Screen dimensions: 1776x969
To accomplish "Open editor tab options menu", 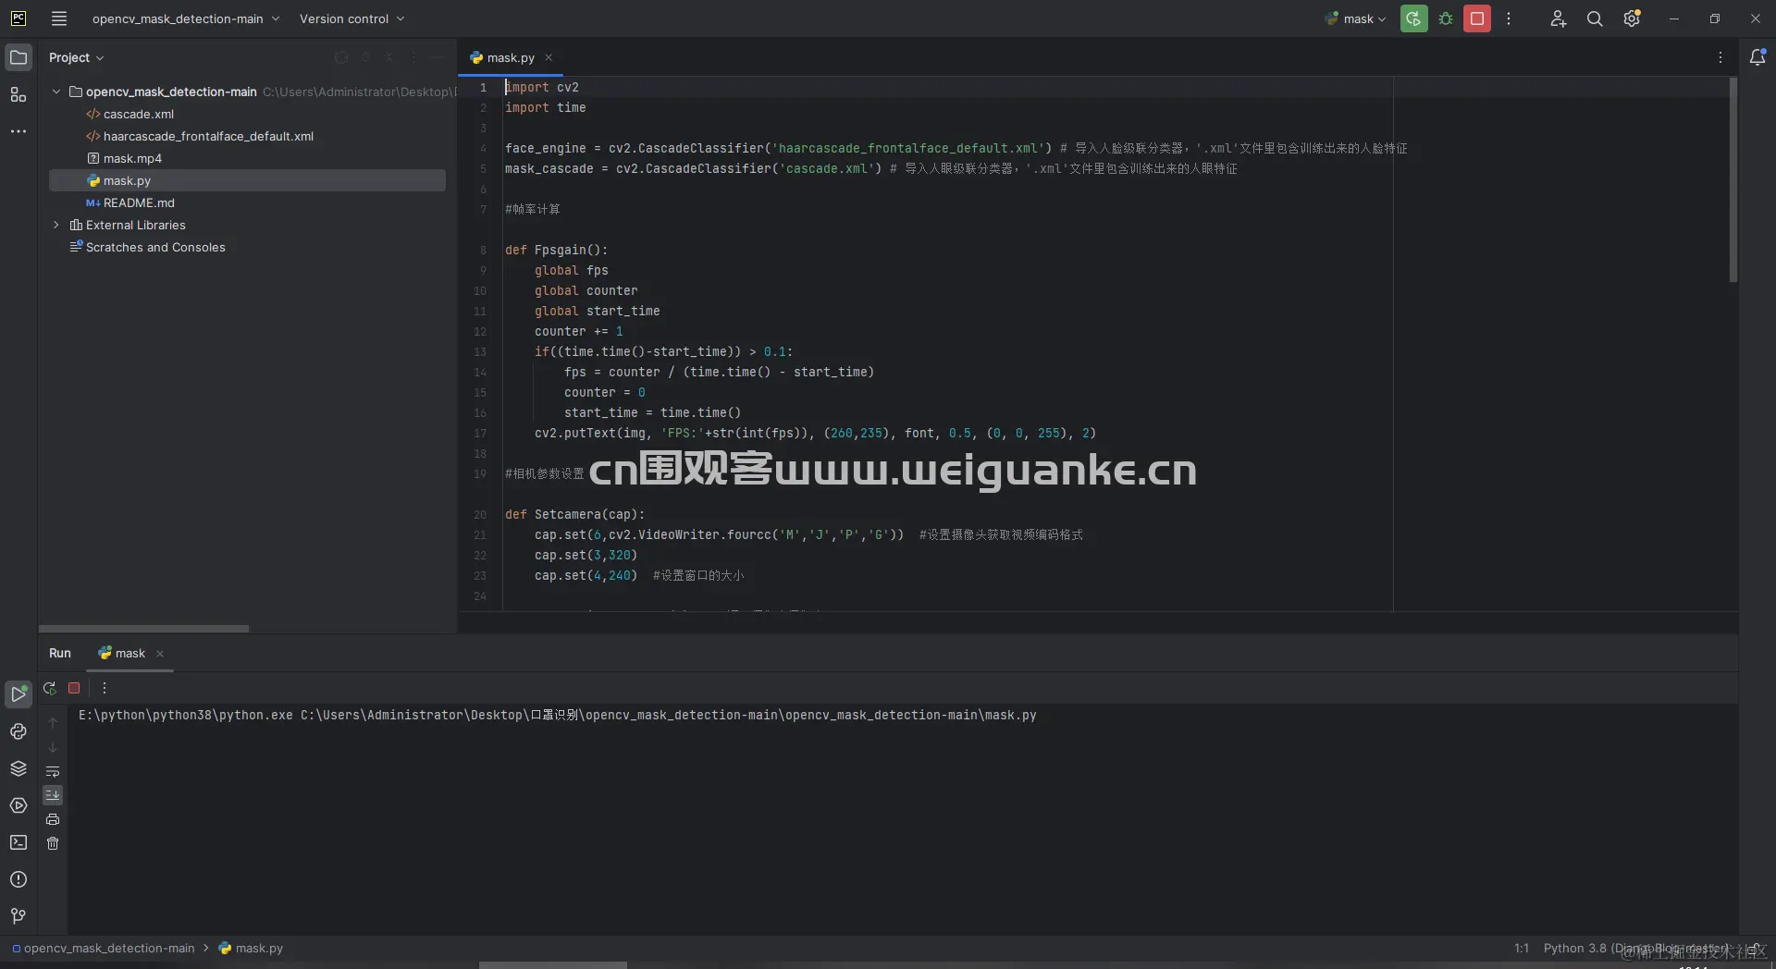I will [1720, 57].
